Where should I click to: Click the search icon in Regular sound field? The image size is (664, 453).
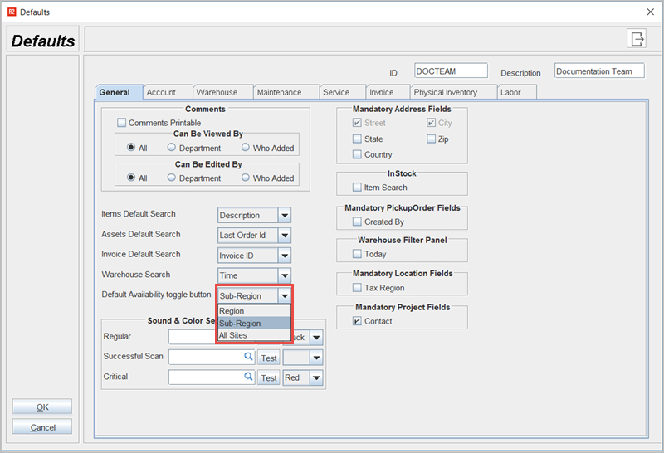(x=248, y=337)
